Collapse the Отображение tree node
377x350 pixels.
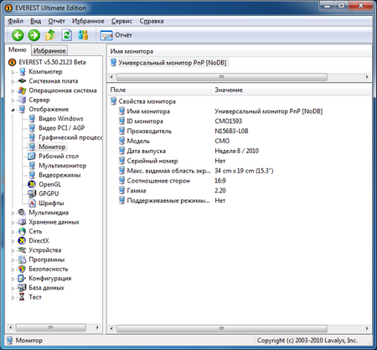(x=13, y=110)
